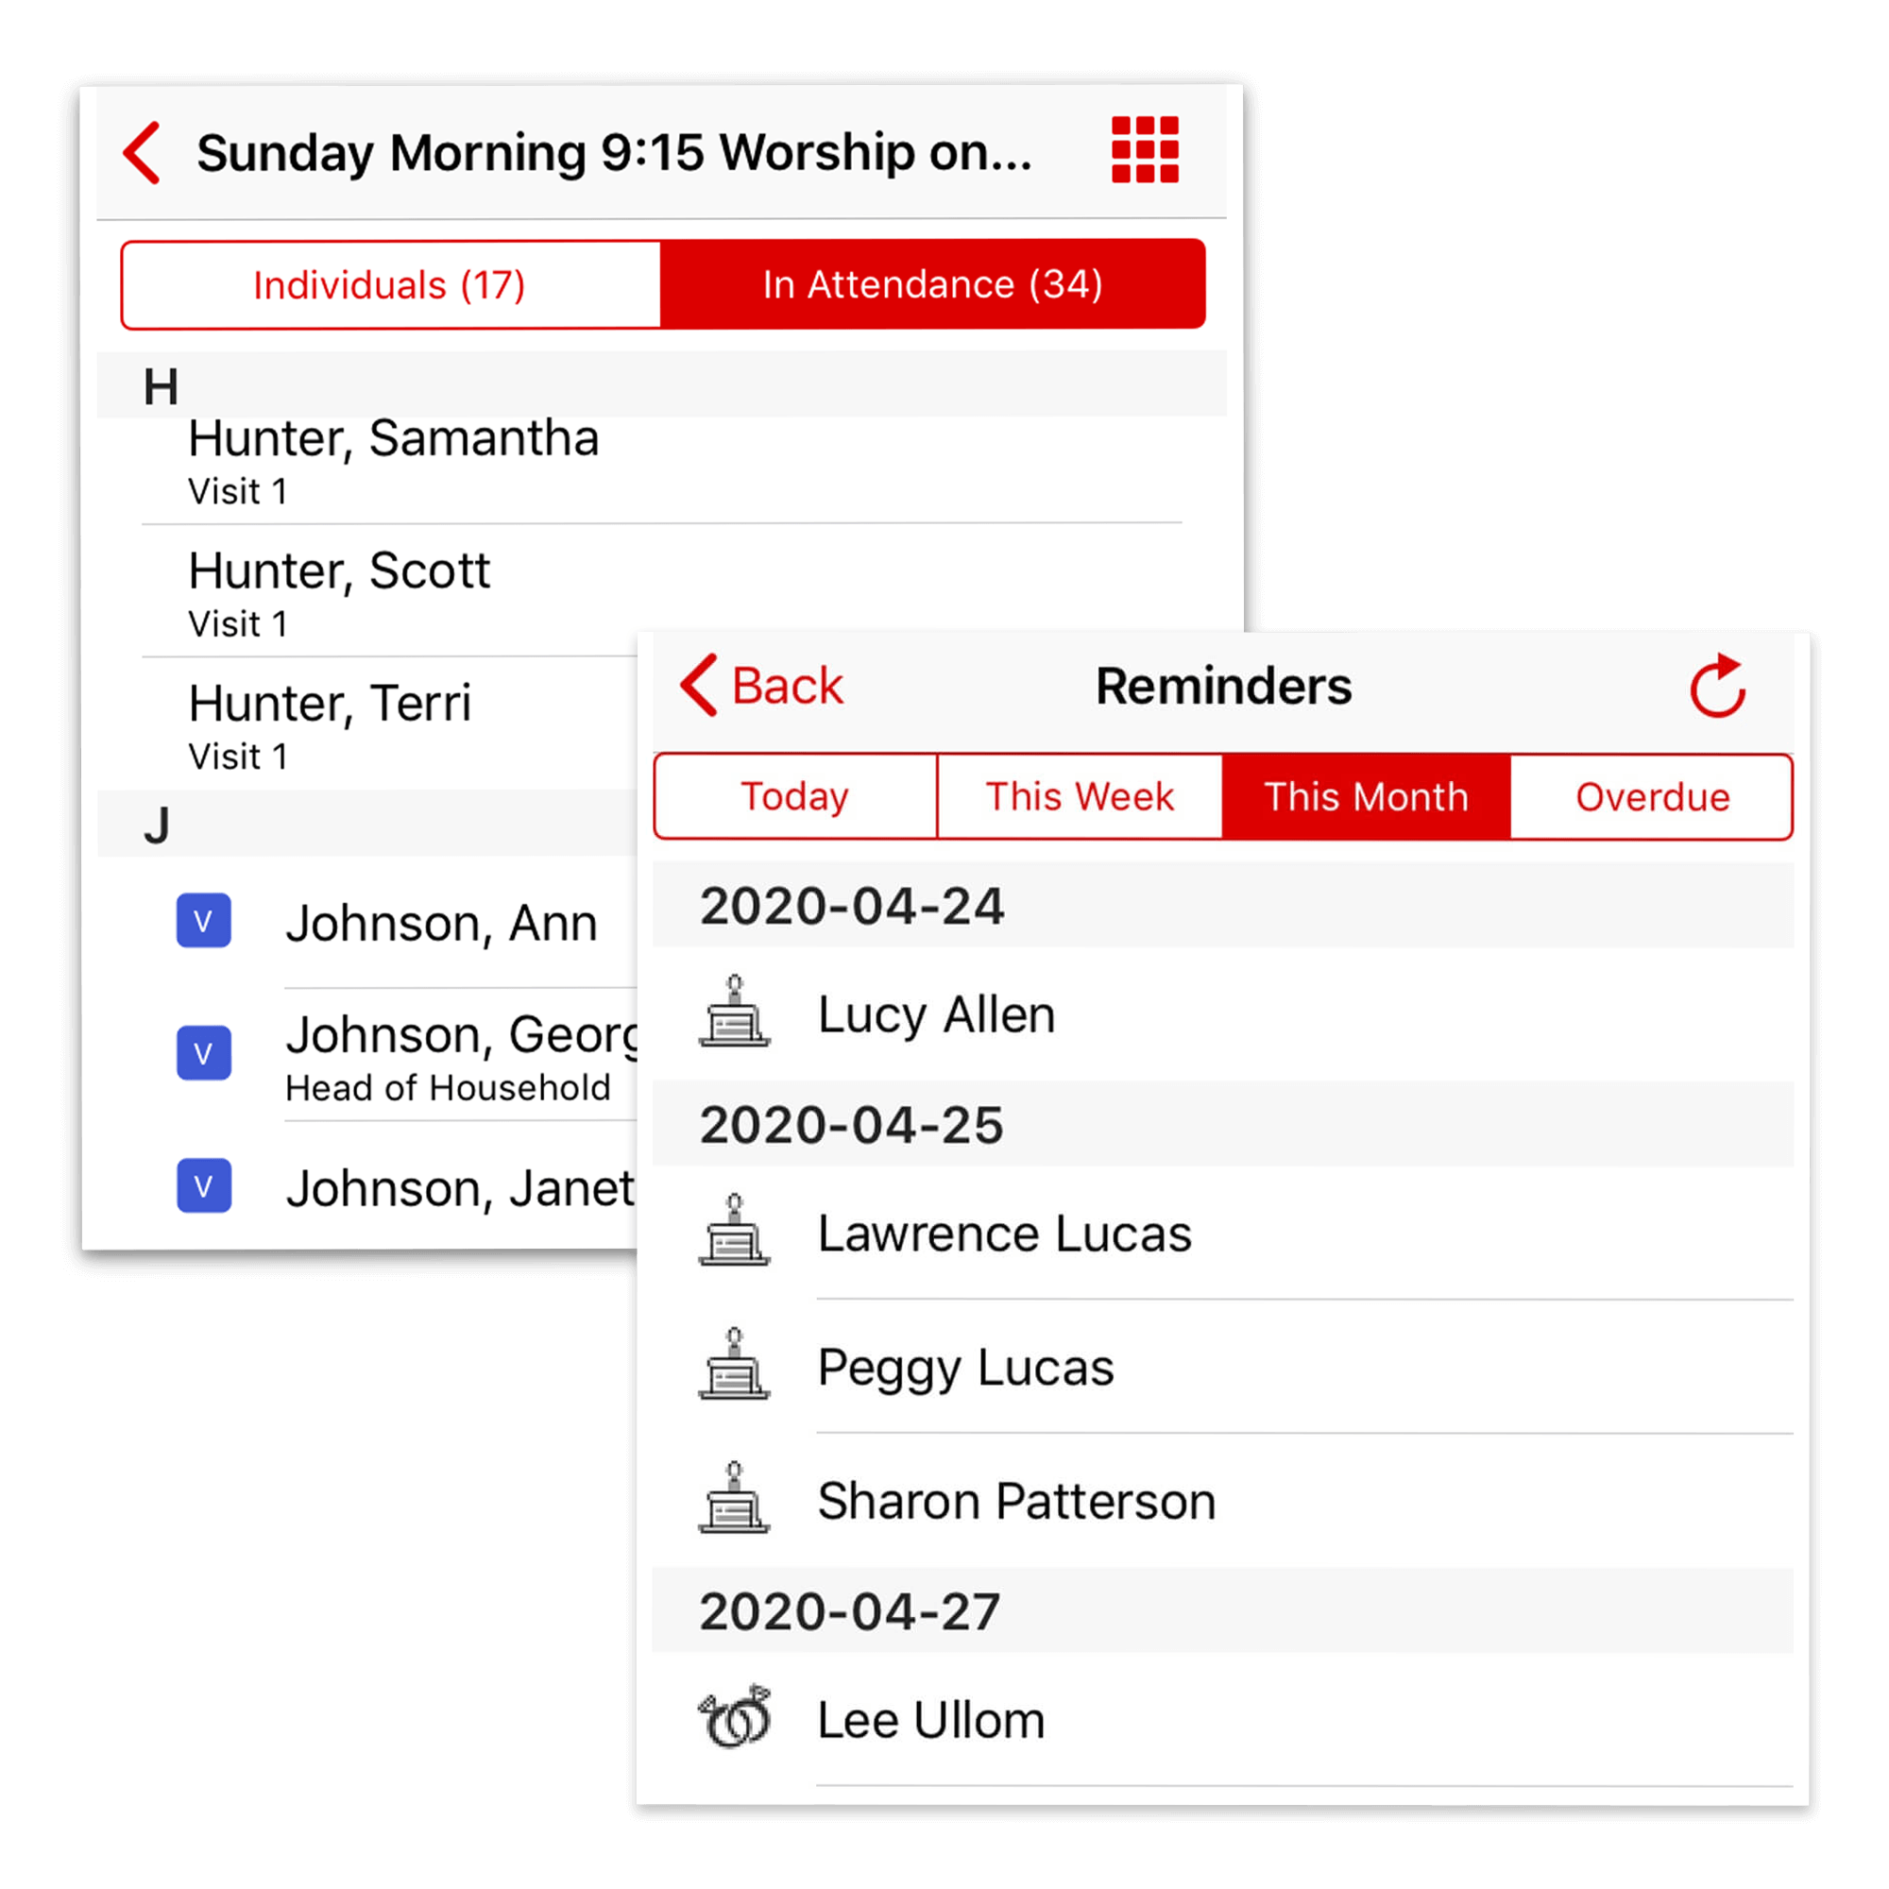The width and height of the screenshot is (1889, 1889).
Task: Select the This Month tab
Action: (1366, 796)
